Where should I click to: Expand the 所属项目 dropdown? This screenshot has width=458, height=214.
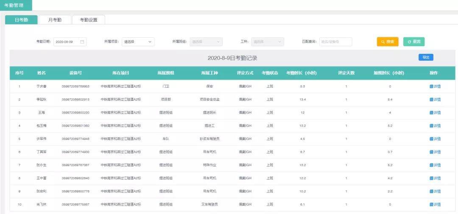tap(138, 42)
